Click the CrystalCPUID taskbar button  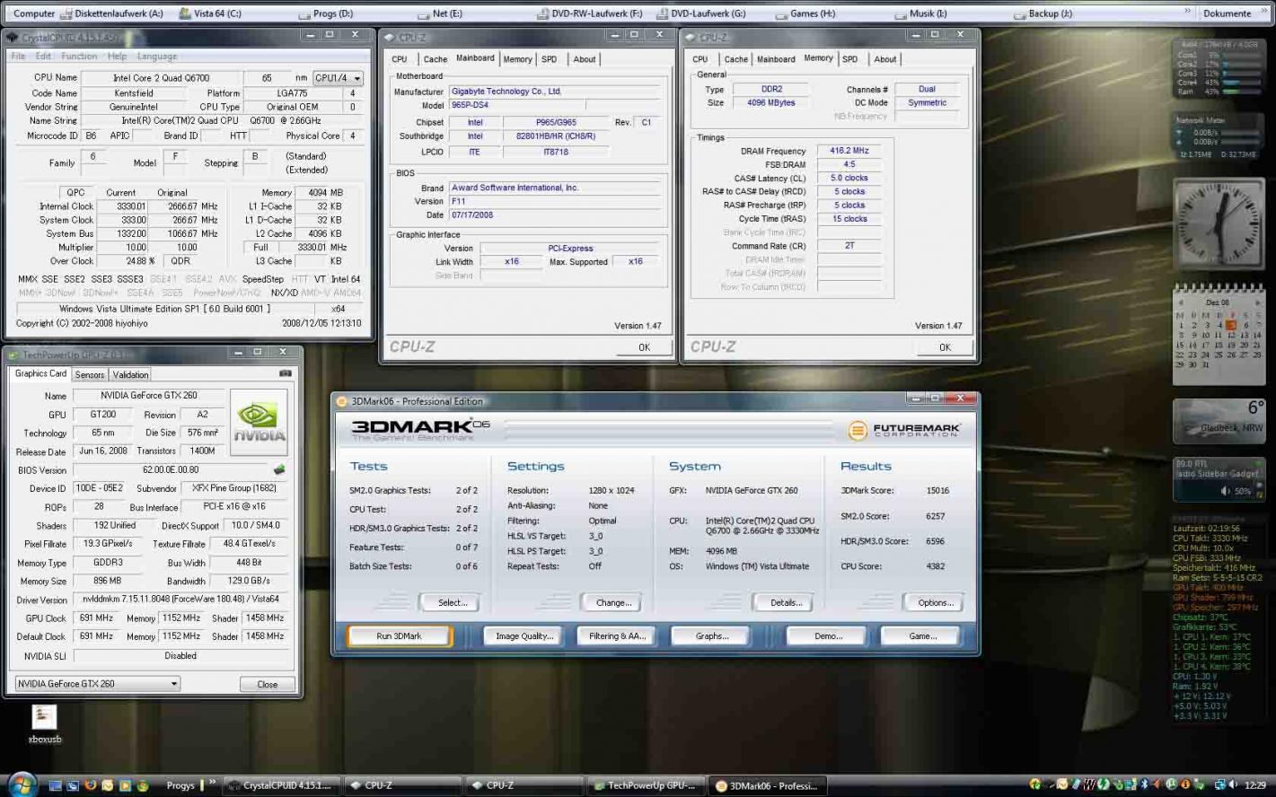(281, 785)
